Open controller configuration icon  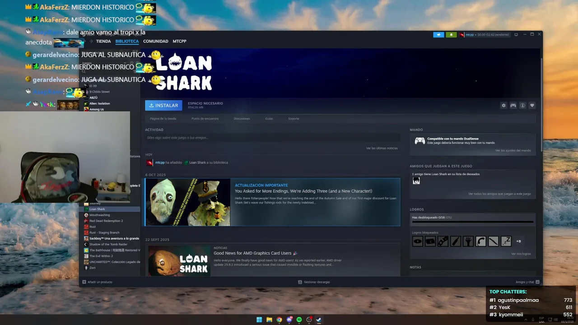click(x=513, y=105)
